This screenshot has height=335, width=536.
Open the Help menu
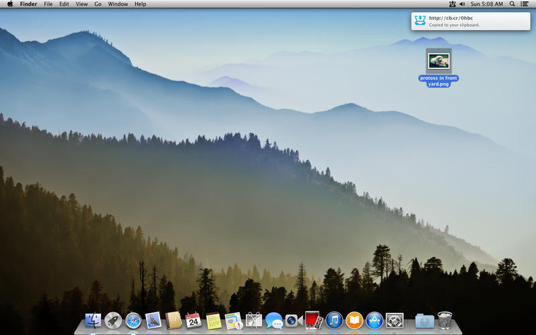(141, 4)
